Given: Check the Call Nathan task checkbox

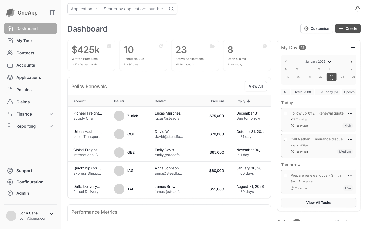Looking at the screenshot, I should [x=286, y=139].
